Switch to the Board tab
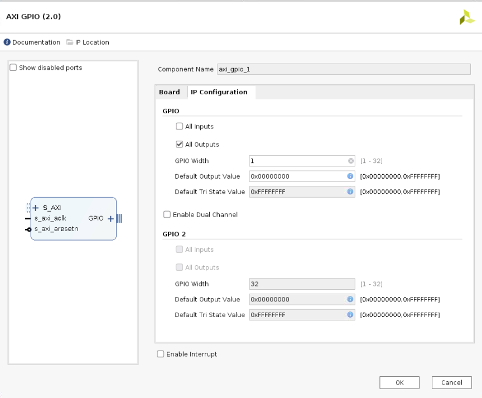482x398 pixels. [170, 92]
